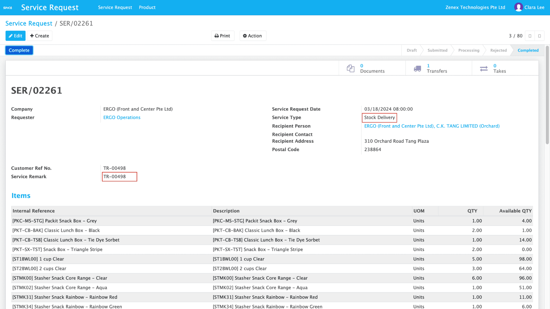Click Clara Lee's avatar picture

click(518, 7)
